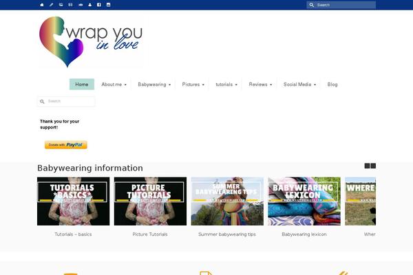Go to the Blog page

(332, 85)
